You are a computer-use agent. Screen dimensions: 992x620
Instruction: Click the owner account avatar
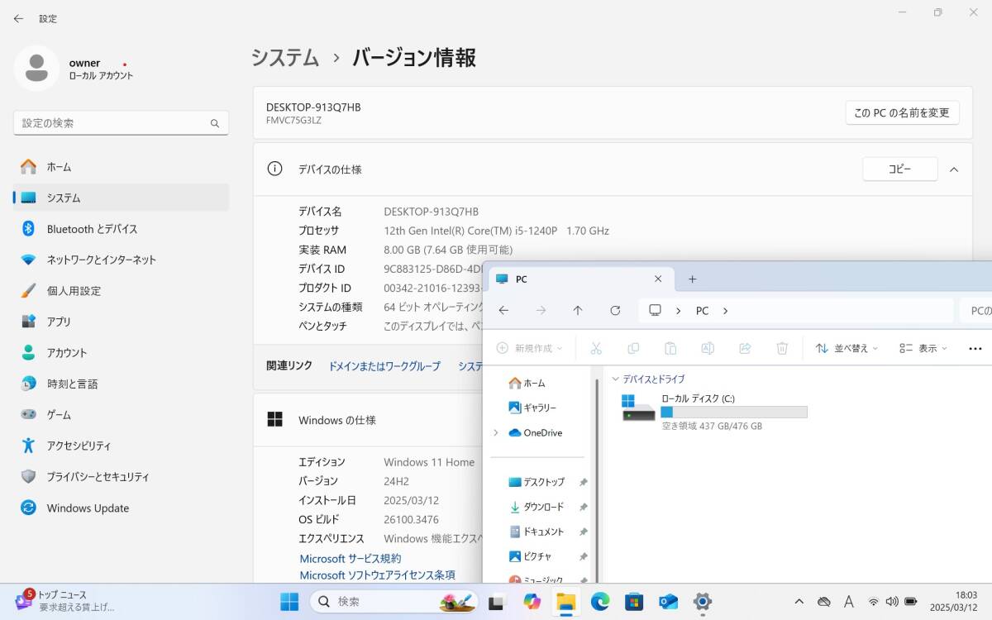coord(36,69)
